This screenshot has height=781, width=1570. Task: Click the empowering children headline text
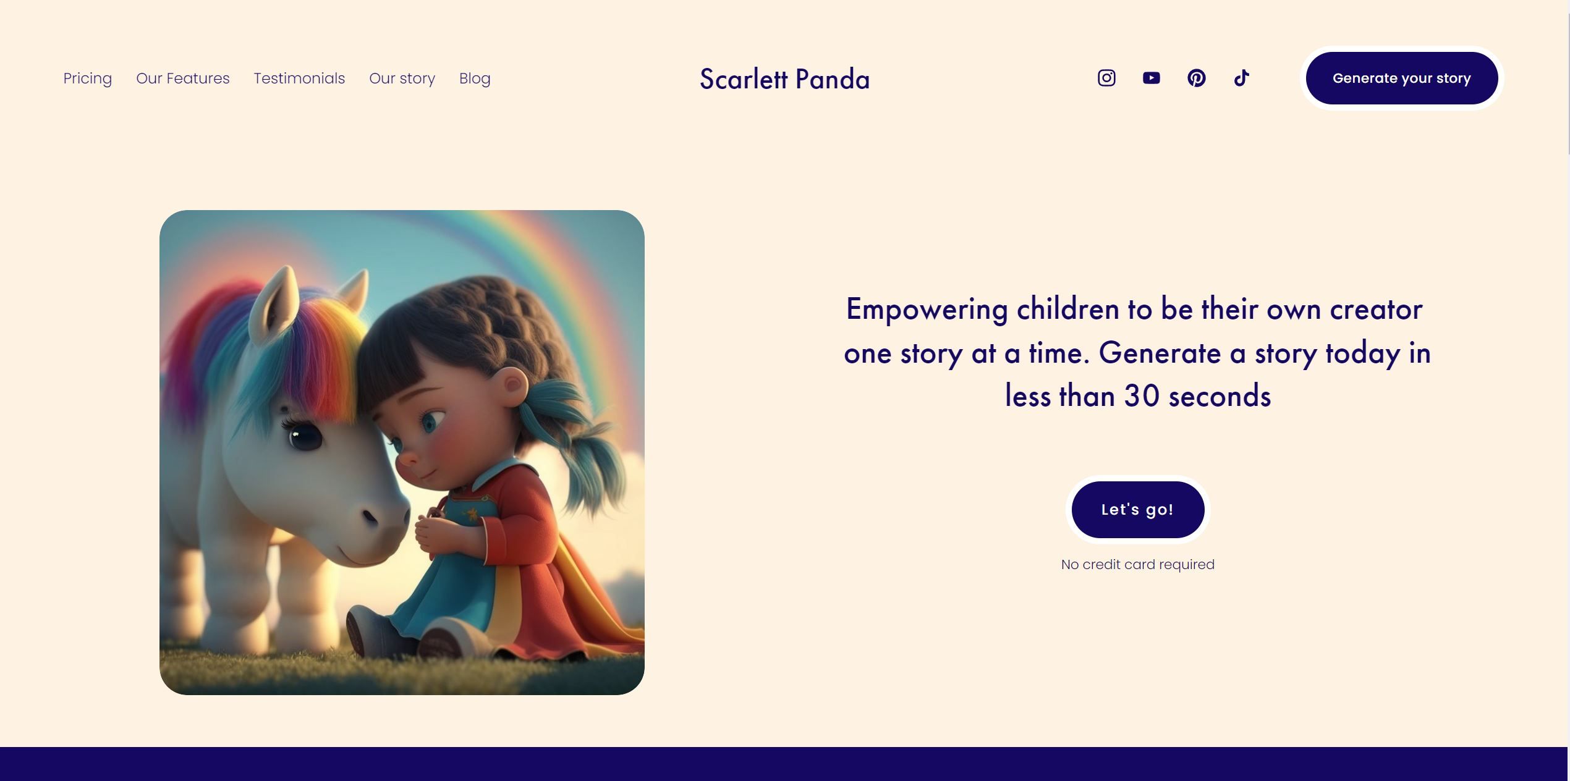1137,353
